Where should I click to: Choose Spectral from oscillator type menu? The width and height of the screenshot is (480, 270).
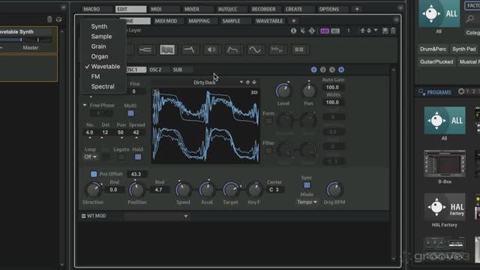pyautogui.click(x=103, y=87)
